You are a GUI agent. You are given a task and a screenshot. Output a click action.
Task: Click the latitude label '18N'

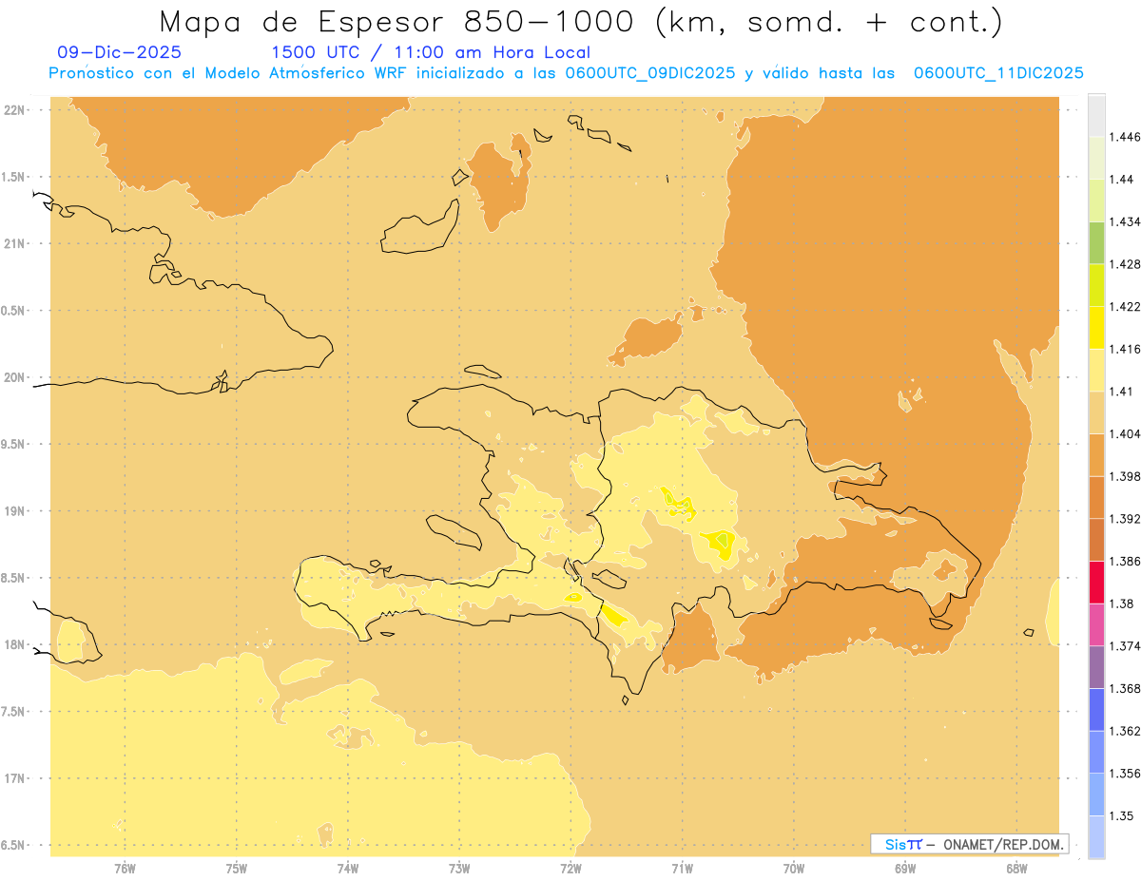pos(14,644)
